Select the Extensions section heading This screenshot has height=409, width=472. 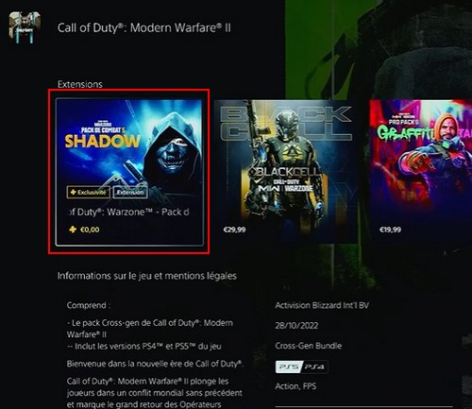pos(80,84)
